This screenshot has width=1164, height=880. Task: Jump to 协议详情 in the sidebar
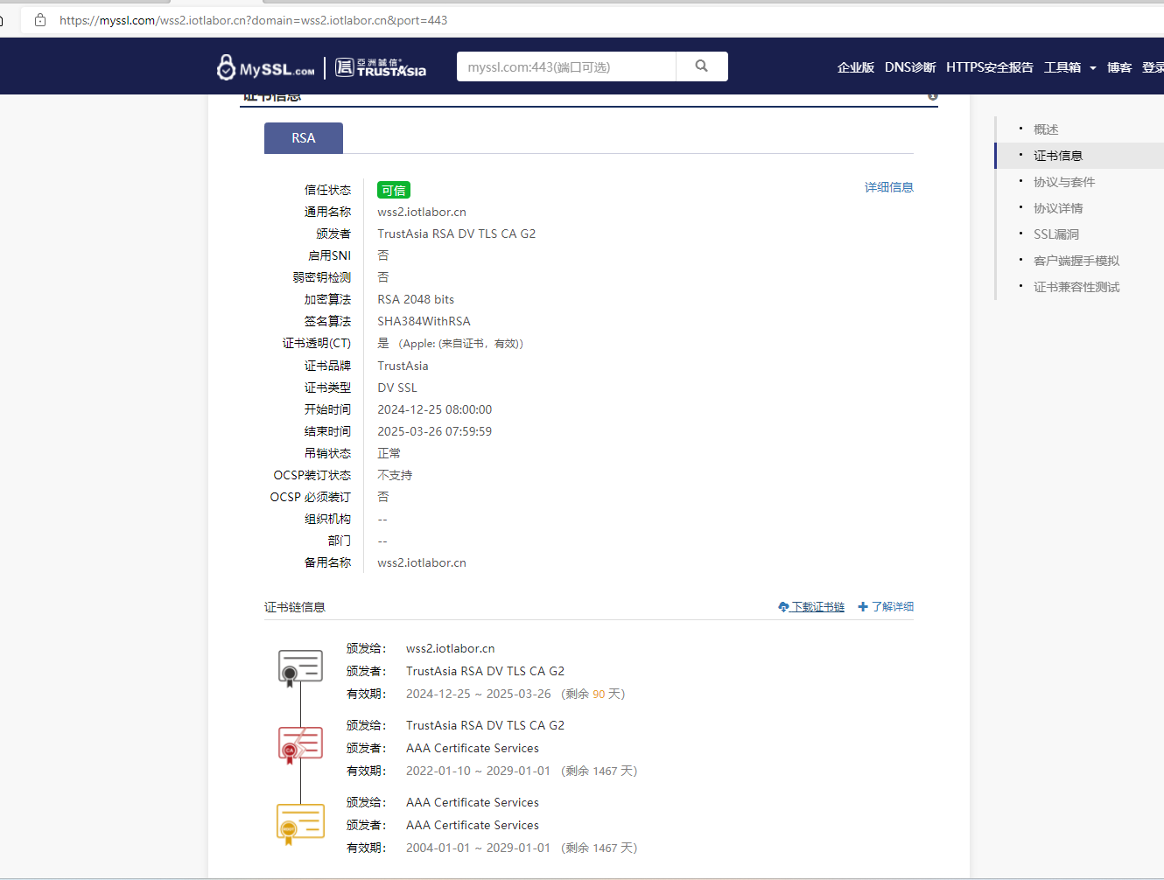tap(1058, 208)
